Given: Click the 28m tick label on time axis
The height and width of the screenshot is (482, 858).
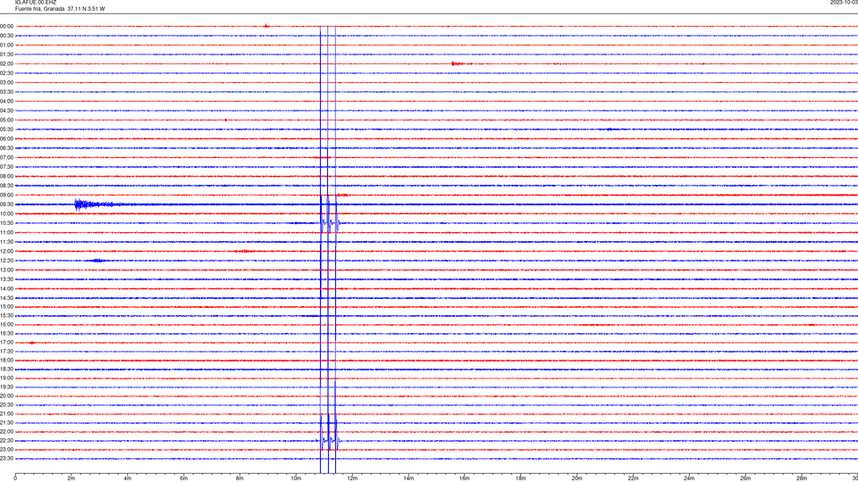Looking at the screenshot, I should 802,478.
